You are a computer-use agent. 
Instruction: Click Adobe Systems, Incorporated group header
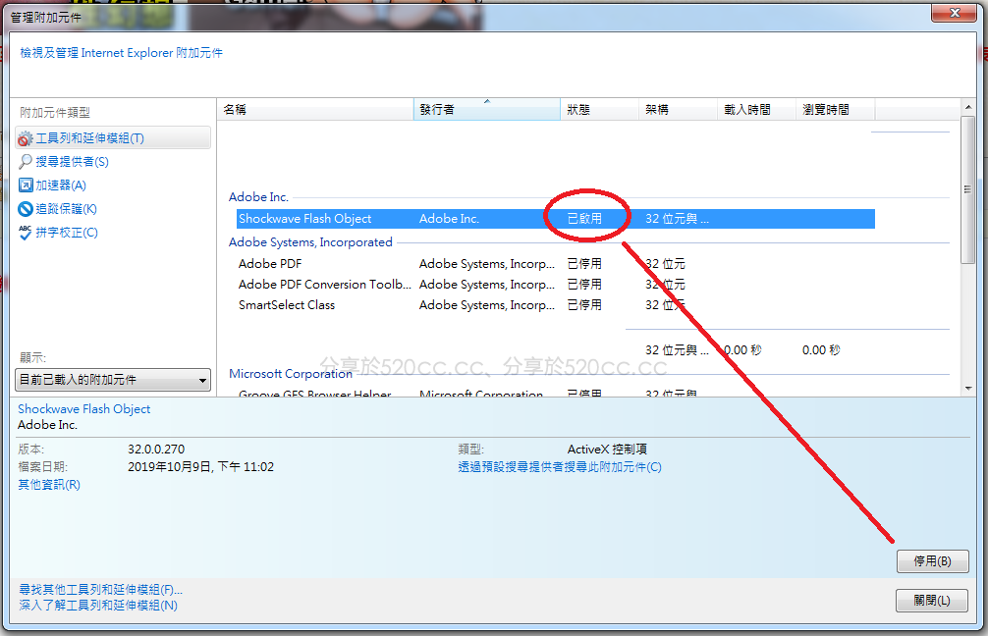pos(310,242)
